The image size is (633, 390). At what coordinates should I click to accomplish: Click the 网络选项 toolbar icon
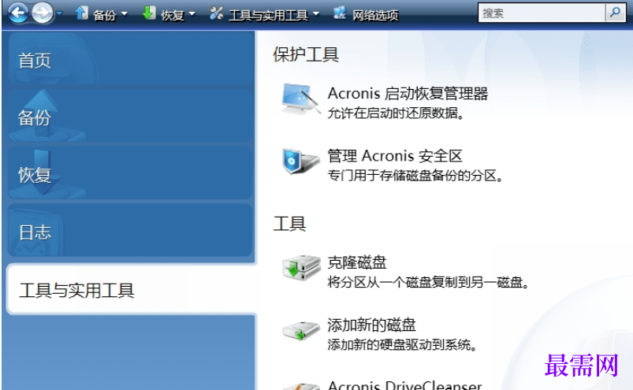340,13
